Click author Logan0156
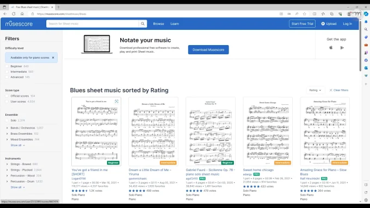Screen dimensions: 370x208 click(x=78, y=179)
